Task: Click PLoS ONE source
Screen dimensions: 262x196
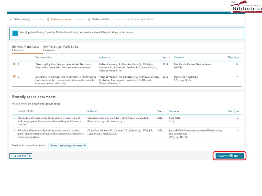Action: coord(174,118)
